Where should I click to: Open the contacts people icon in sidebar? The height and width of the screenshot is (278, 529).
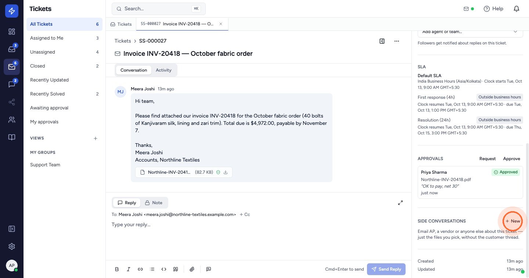pyautogui.click(x=12, y=120)
